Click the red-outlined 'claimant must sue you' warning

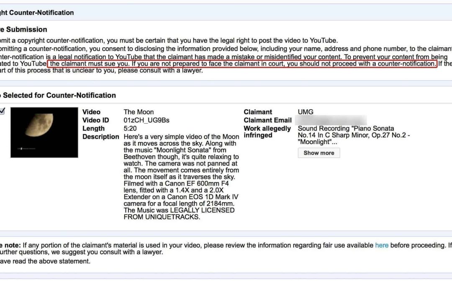pos(242,64)
